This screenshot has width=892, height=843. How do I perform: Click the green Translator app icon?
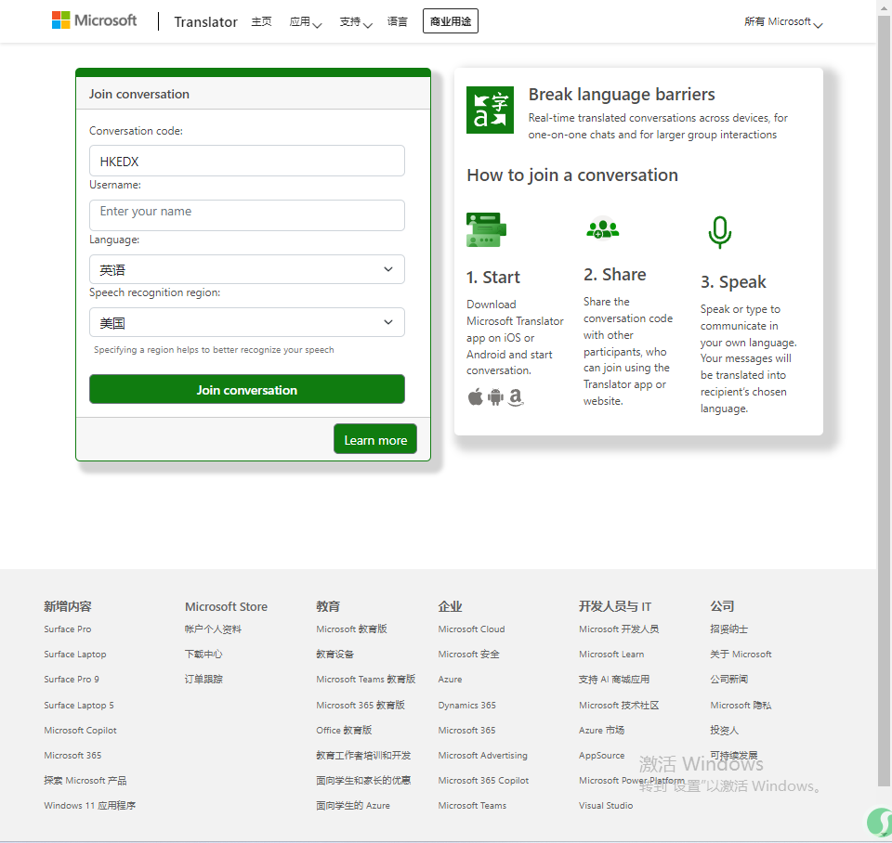point(490,110)
